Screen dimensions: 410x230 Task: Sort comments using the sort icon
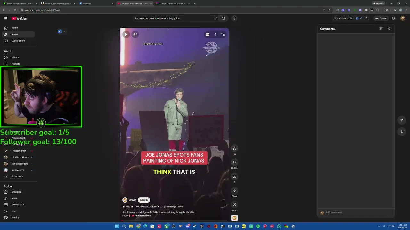[381, 29]
